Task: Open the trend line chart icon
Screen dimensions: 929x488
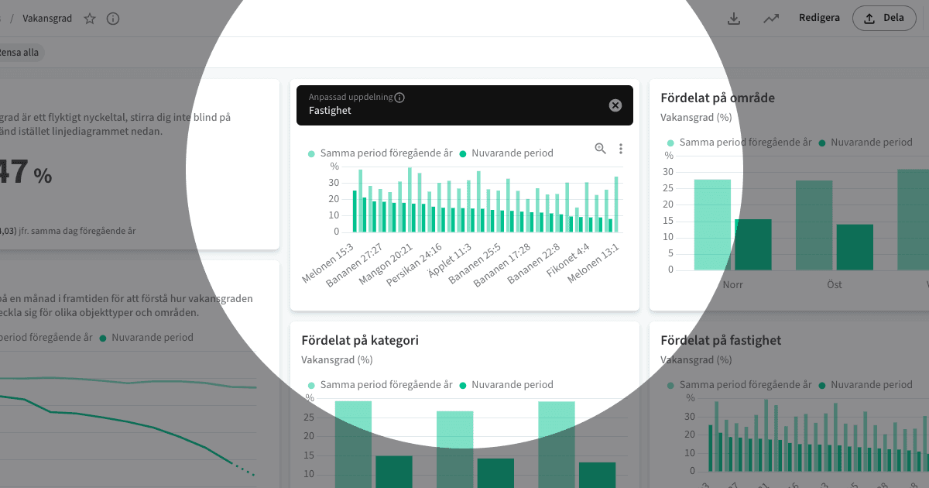Action: pos(771,19)
